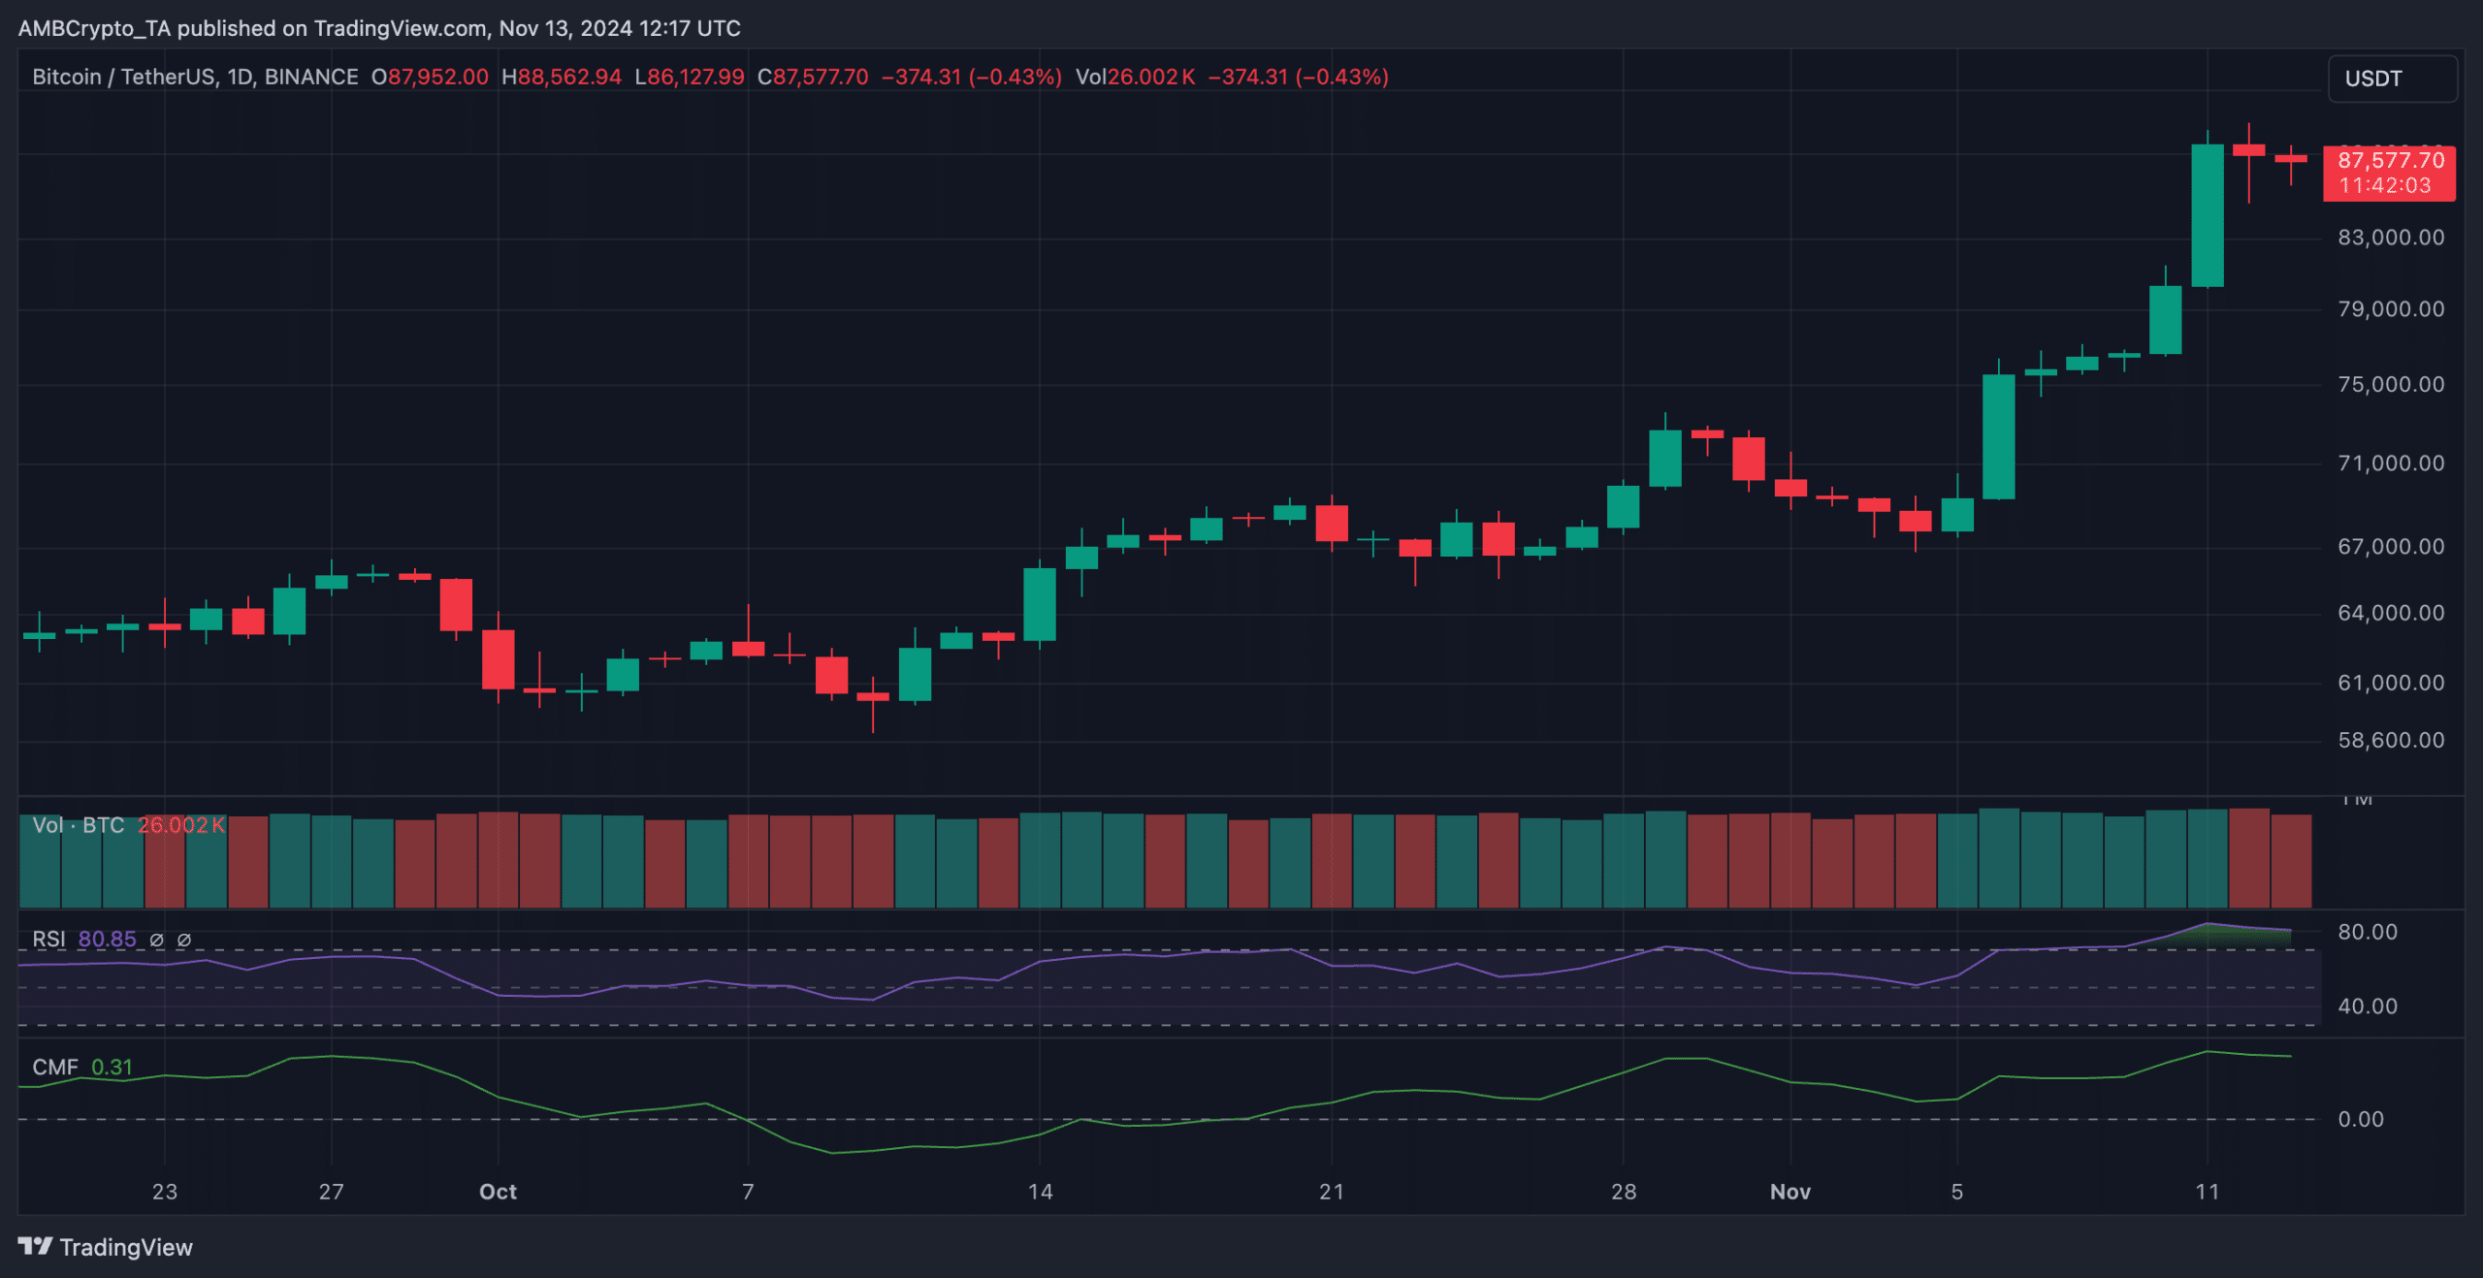Open the USDT currency selector
Viewport: 2483px width, 1278px height.
tap(2392, 79)
